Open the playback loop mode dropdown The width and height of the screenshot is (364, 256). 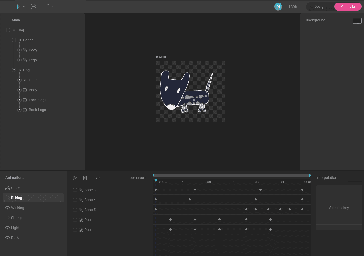(96, 178)
